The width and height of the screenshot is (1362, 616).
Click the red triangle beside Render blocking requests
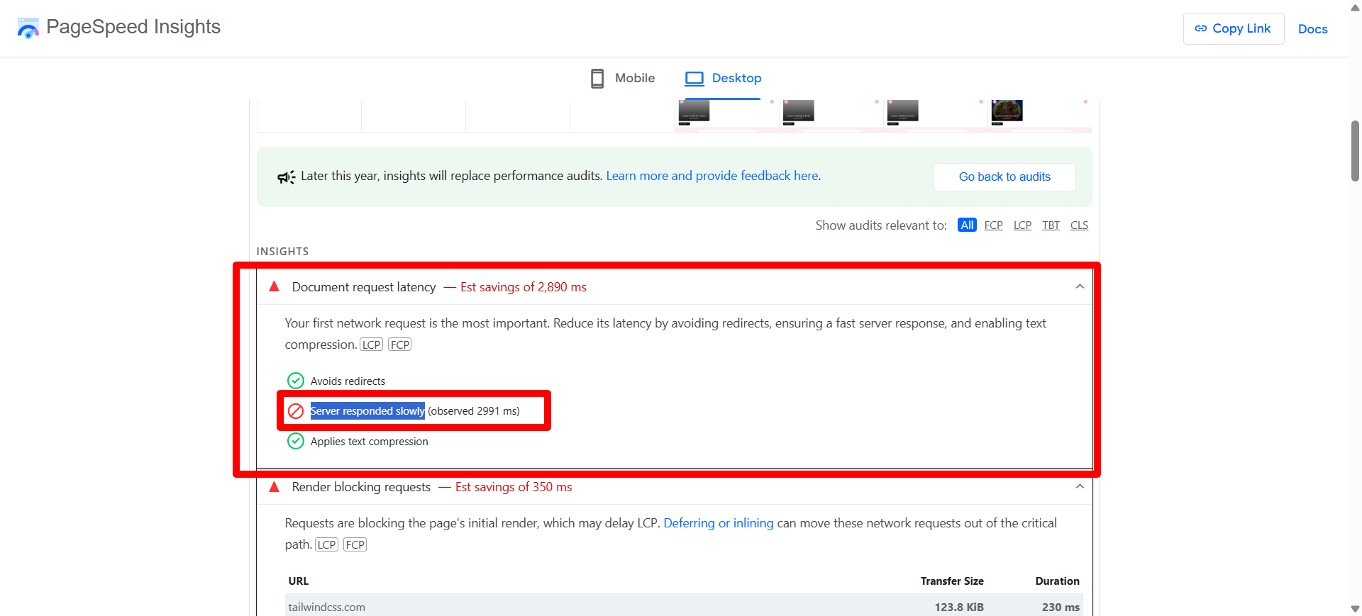click(275, 487)
